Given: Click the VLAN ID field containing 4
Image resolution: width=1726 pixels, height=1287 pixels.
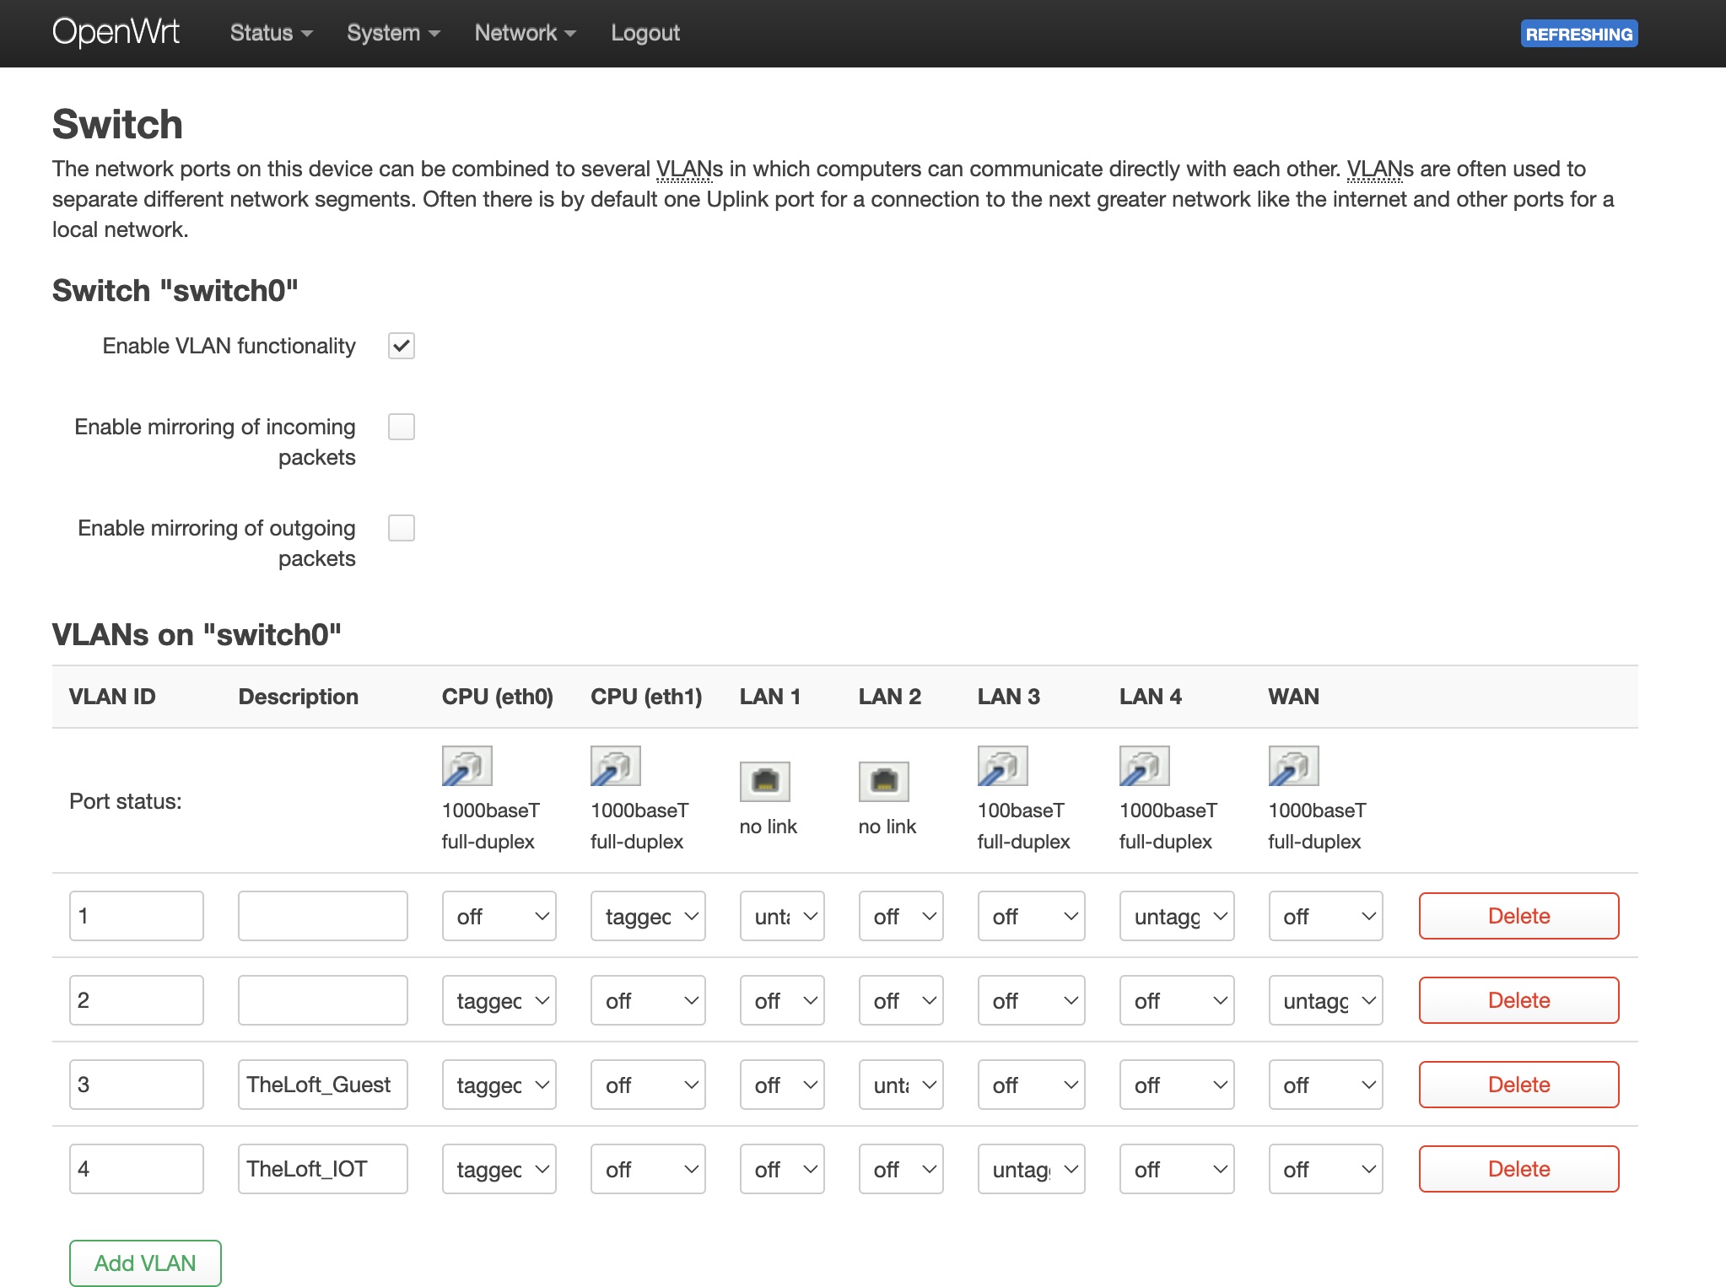Looking at the screenshot, I should tap(137, 1169).
